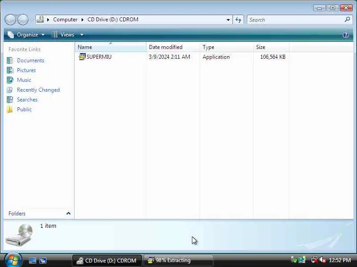The width and height of the screenshot is (357, 267).
Task: Click the magnifying glass search icon
Action: [x=348, y=20]
